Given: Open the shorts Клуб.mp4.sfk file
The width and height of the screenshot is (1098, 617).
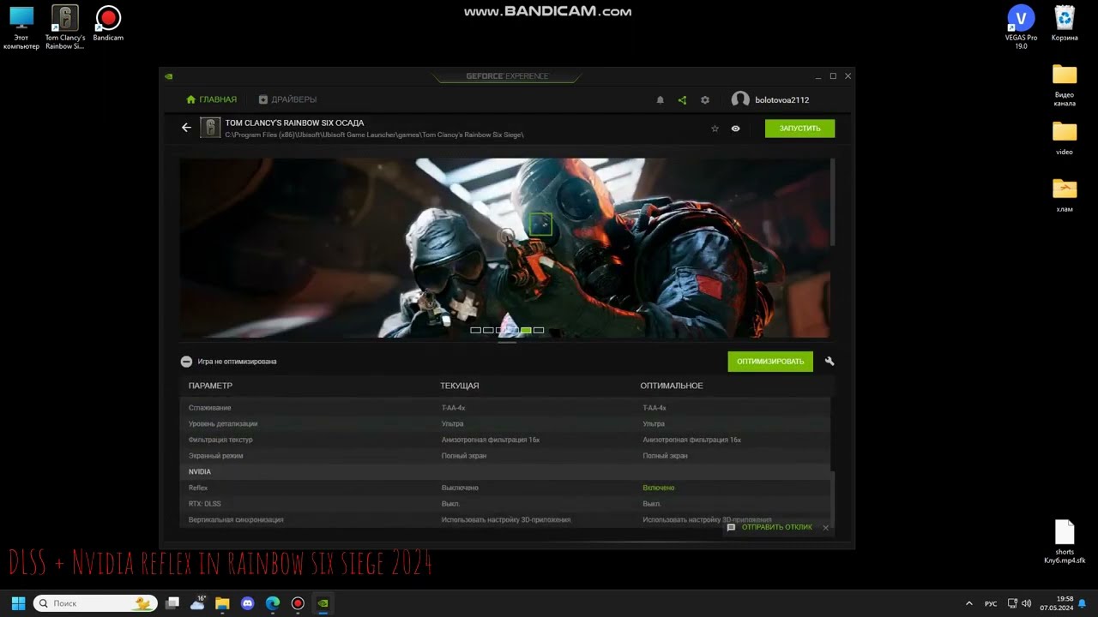Looking at the screenshot, I should click(1065, 542).
